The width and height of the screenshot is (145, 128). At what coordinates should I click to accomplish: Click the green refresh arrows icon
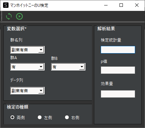9,16
